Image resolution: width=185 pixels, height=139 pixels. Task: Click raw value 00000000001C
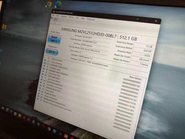pyautogui.click(x=124, y=116)
